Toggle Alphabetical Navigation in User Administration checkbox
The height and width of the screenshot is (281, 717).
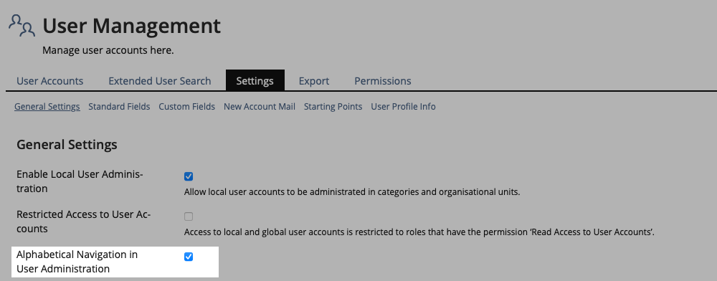pos(189,257)
